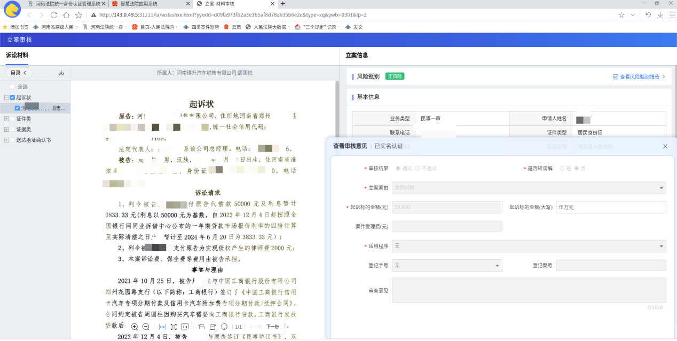This screenshot has width=677, height=341.
Task: Open the 诉讼材料 tab
Action: pos(17,55)
